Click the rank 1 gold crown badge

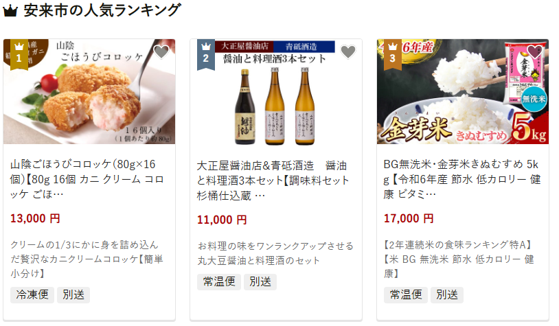pyautogui.click(x=19, y=54)
